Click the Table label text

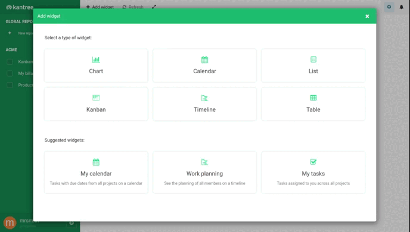click(x=313, y=109)
